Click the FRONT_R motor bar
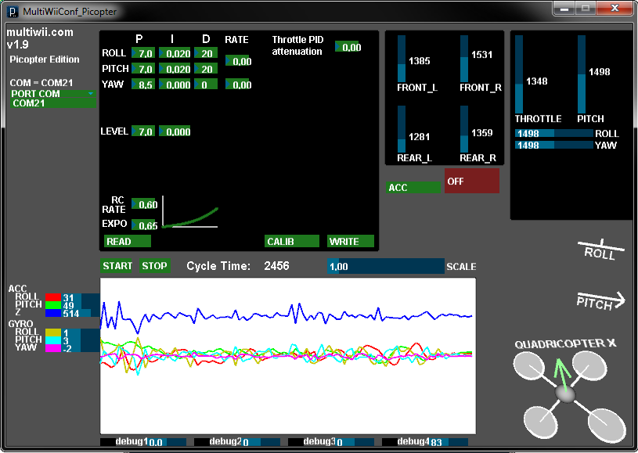This screenshot has height=453, width=638. tap(464, 59)
